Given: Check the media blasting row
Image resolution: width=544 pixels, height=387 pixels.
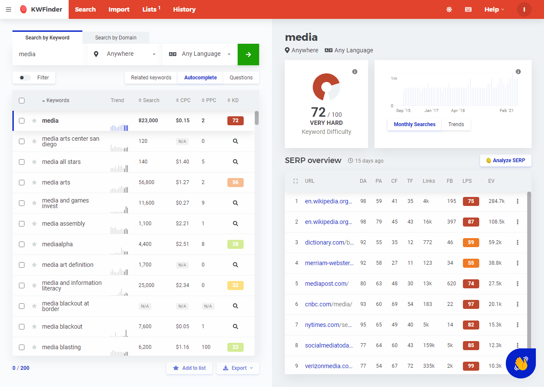Looking at the screenshot, I should point(22,347).
